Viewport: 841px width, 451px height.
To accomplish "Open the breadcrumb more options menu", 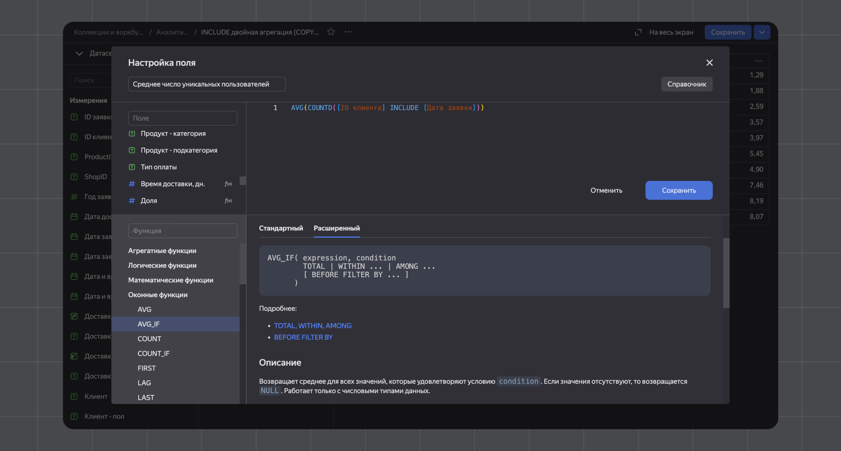I will (x=348, y=32).
